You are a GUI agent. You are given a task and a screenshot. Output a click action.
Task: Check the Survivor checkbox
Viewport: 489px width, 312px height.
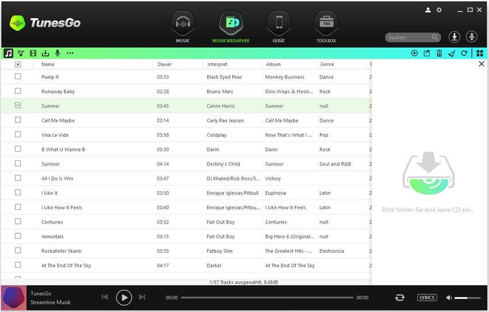(x=18, y=163)
